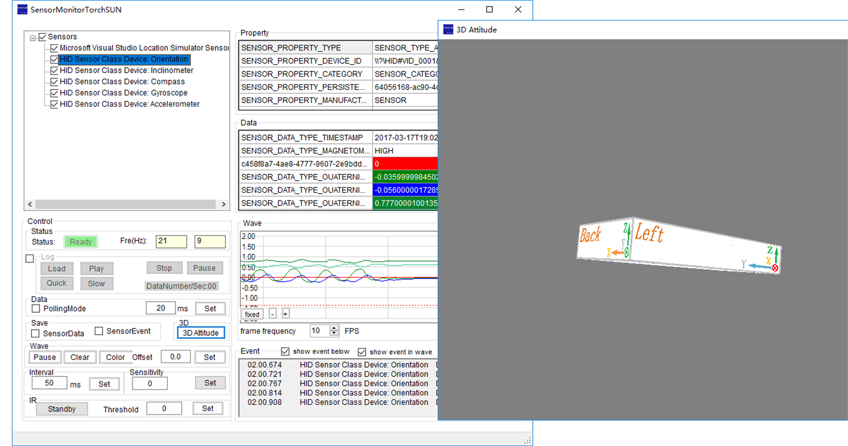Screen dimensions: 848x446
Task: Click the 3D Attitude window title icon
Action: coord(448,29)
